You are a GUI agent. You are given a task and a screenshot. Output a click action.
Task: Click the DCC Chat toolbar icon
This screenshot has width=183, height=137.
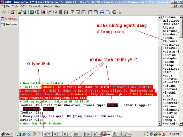coord(78,12)
